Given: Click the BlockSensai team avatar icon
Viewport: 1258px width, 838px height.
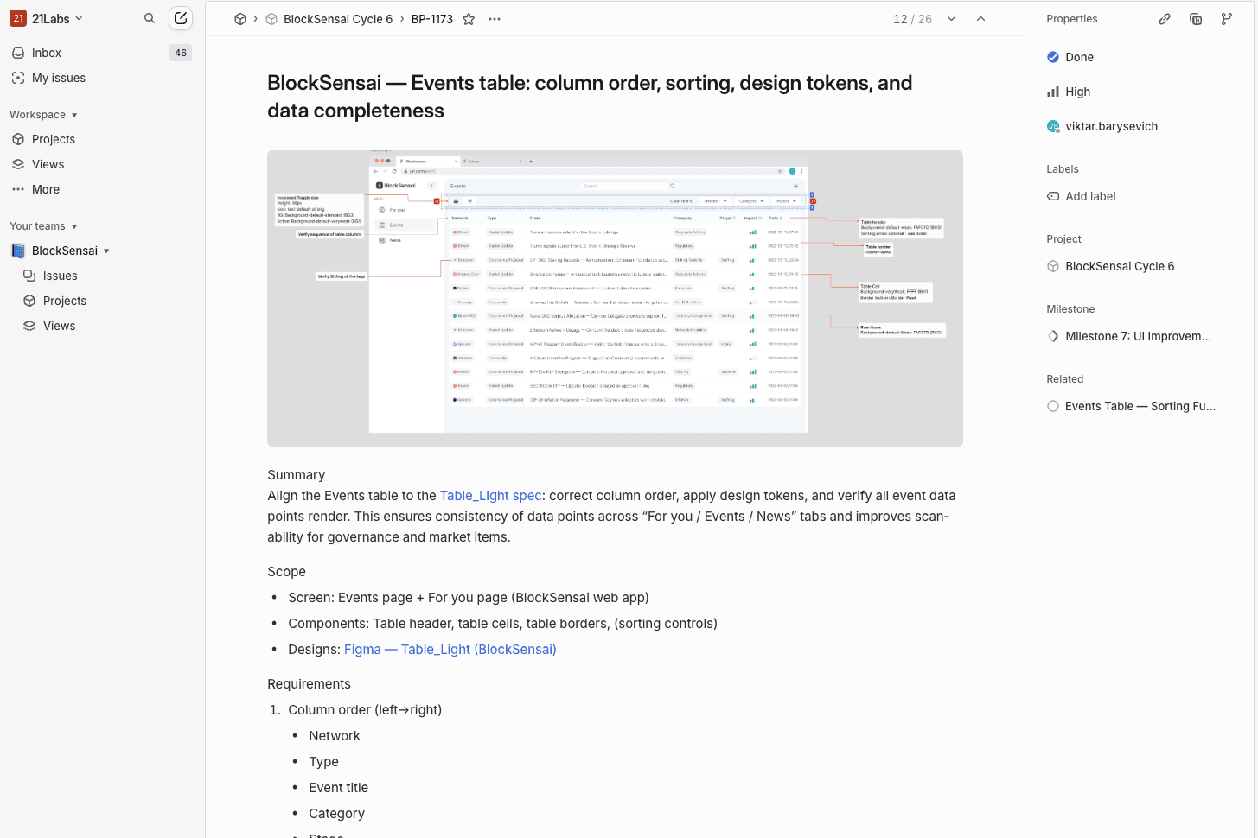Looking at the screenshot, I should click(18, 251).
